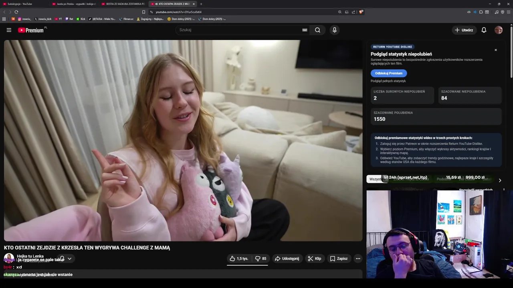Click the video title KTO OSTATNI ZEJDZIE
The width and height of the screenshot is (513, 288).
pos(87,248)
